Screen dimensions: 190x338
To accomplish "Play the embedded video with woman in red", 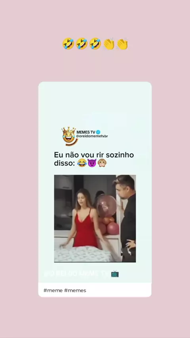I will click(x=95, y=218).
